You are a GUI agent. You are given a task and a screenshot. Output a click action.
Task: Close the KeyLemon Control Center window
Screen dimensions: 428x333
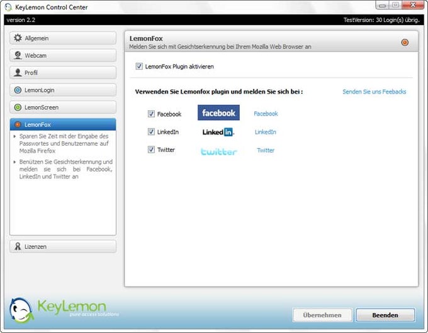[x=414, y=5]
